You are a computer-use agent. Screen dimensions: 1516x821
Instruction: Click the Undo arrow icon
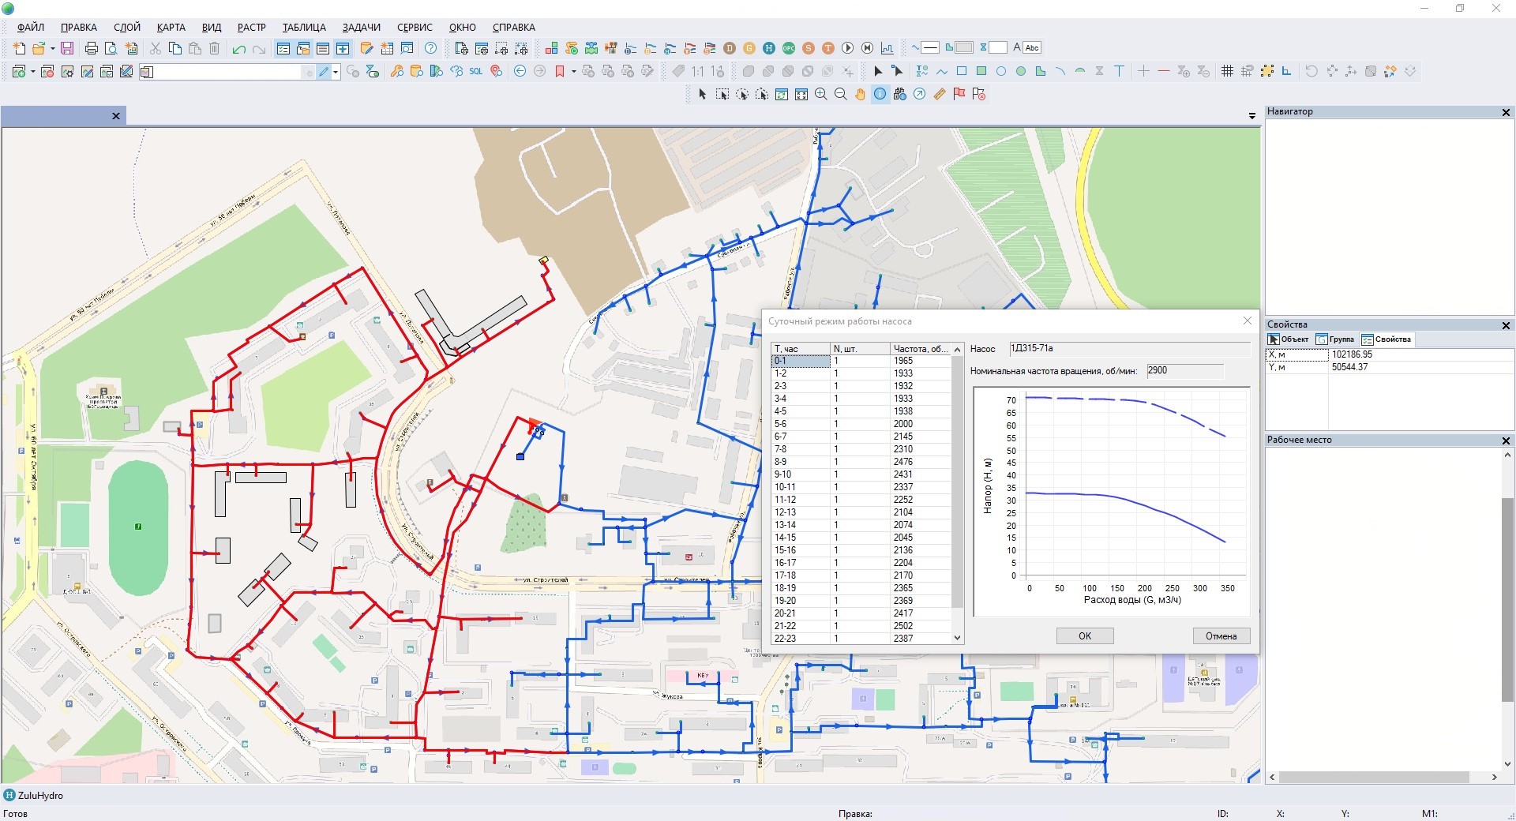tap(238, 49)
